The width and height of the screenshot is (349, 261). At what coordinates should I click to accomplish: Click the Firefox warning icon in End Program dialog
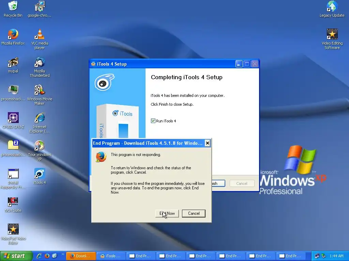[101, 157]
